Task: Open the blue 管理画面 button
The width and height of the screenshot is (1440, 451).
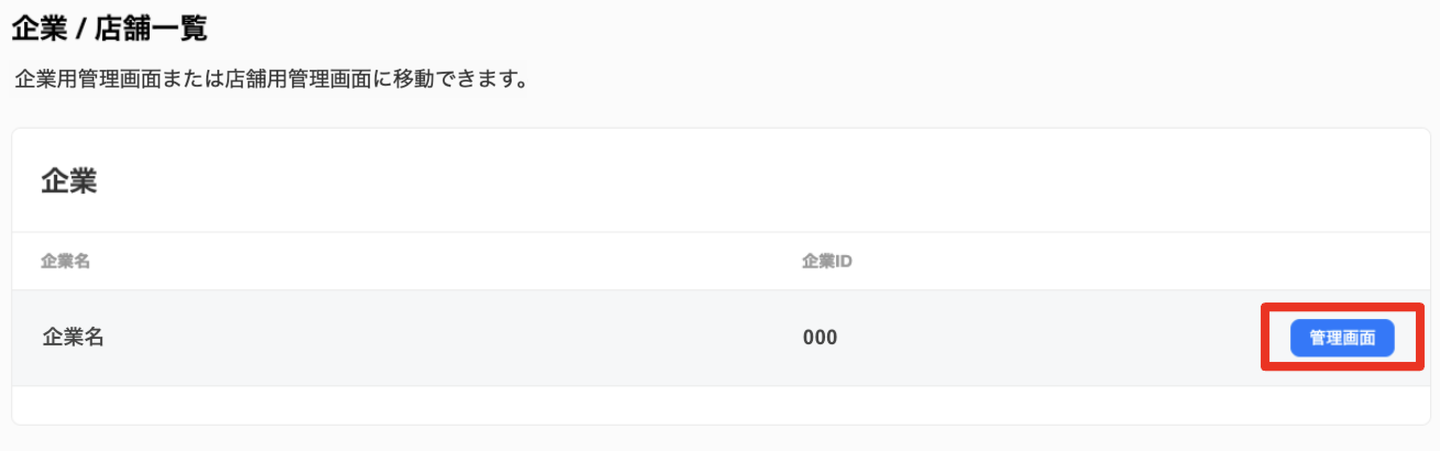Action: click(1342, 338)
